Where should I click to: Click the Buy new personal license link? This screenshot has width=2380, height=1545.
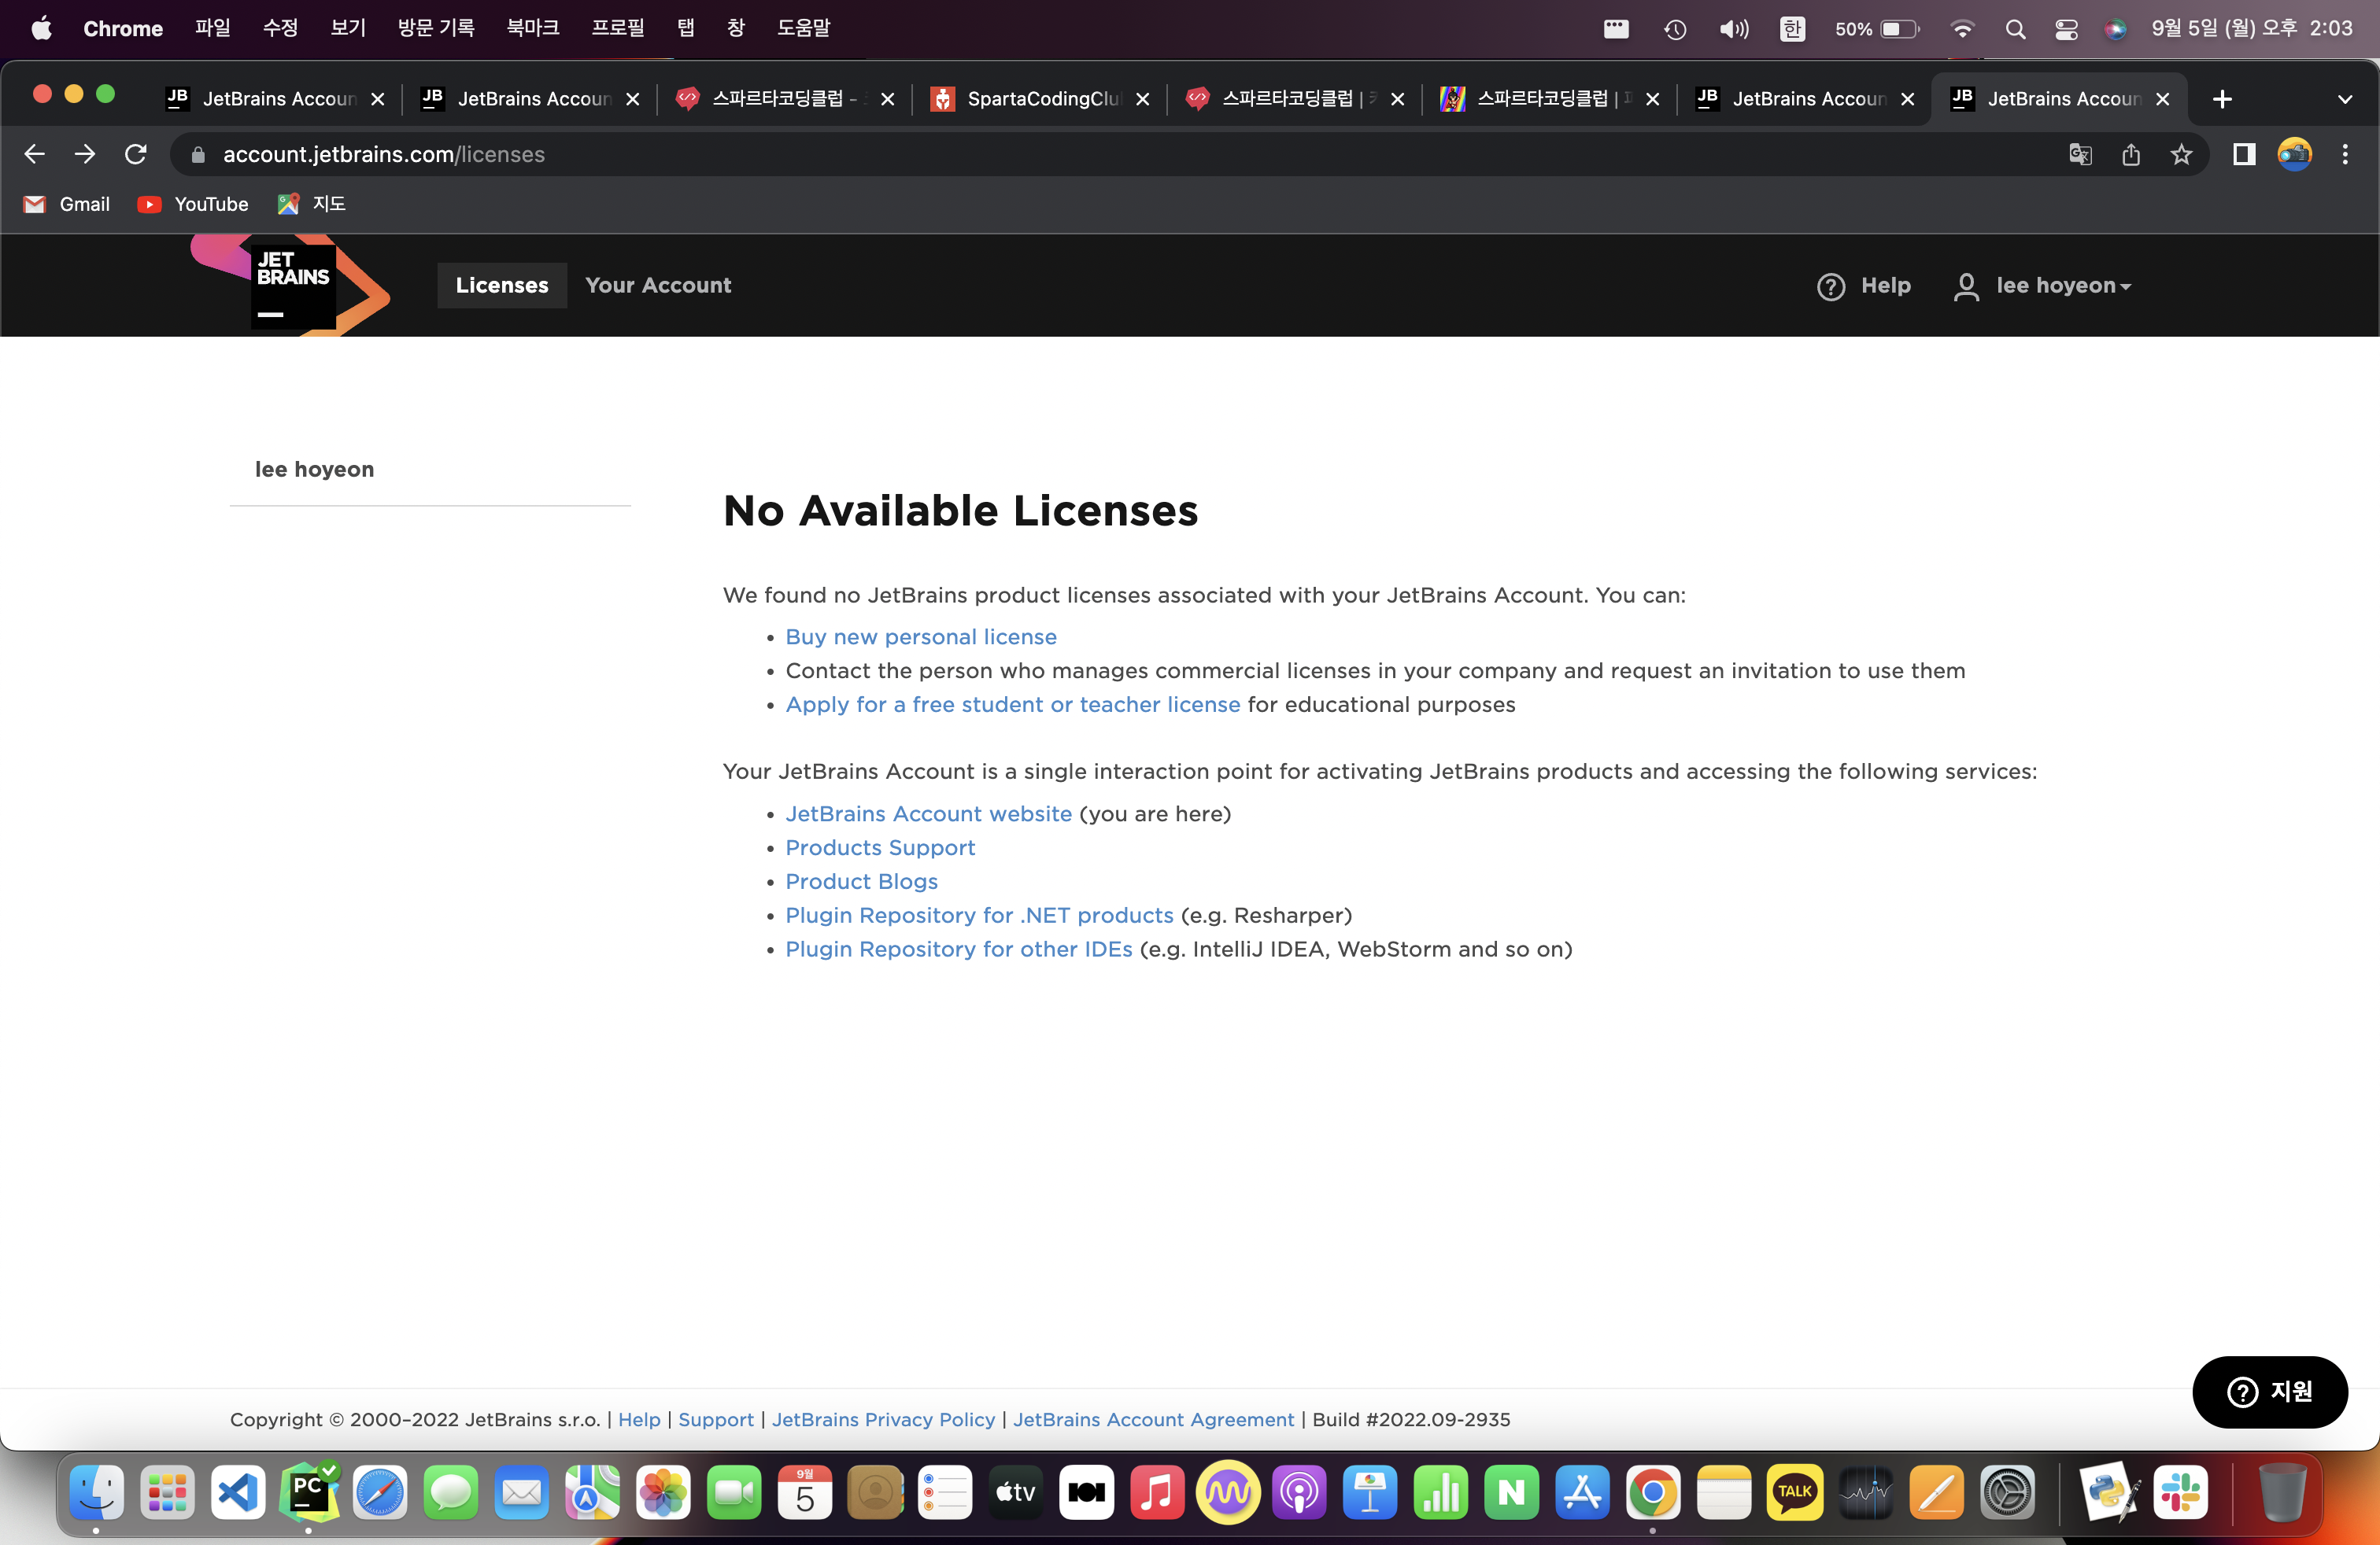[921, 636]
